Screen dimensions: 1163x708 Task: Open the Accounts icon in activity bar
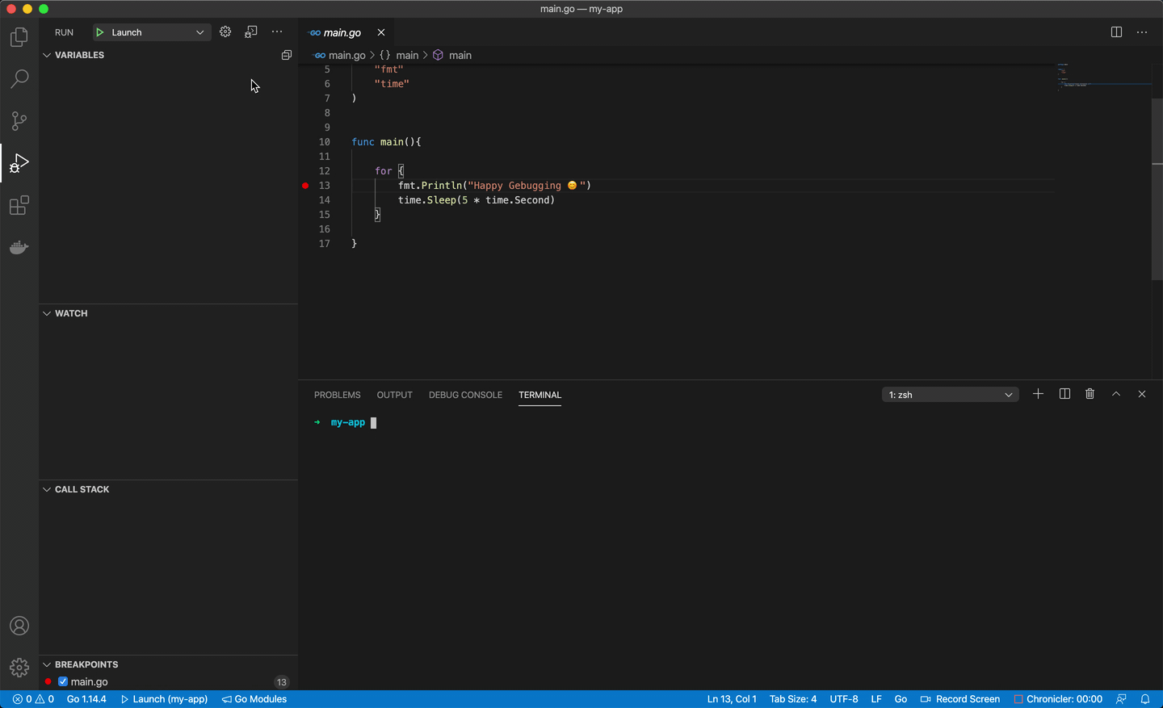(x=19, y=626)
